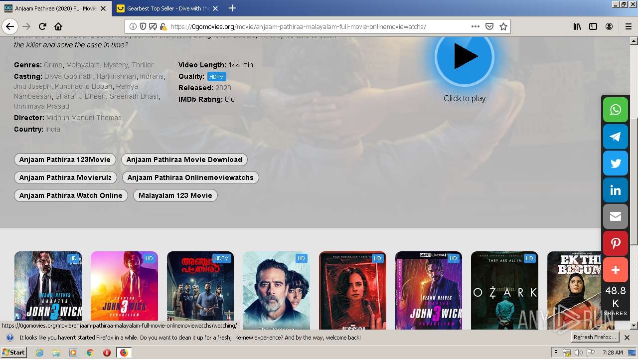The height and width of the screenshot is (359, 638).
Task: Open Anjaam Pathiraa Watch Online tag
Action: 71,195
